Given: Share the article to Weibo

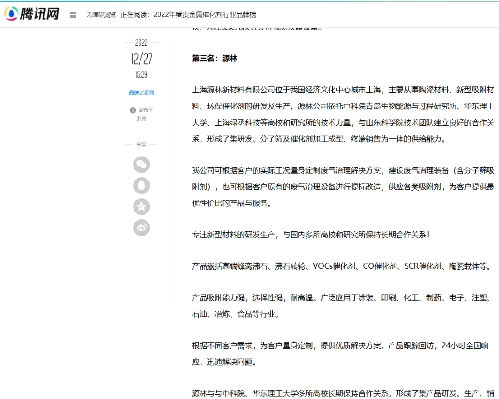Looking at the screenshot, I should click(x=141, y=228).
